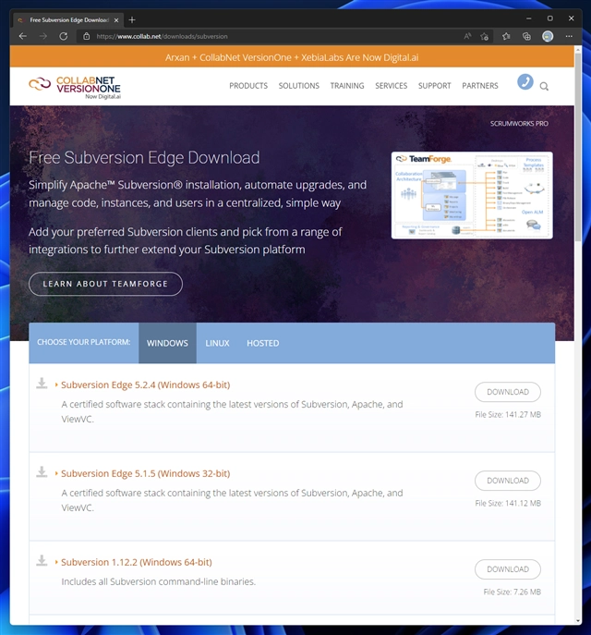Viewport: 591px width, 635px height.
Task: Download Subversion Edge 5.1.5 Windows 32-bit
Action: 508,481
